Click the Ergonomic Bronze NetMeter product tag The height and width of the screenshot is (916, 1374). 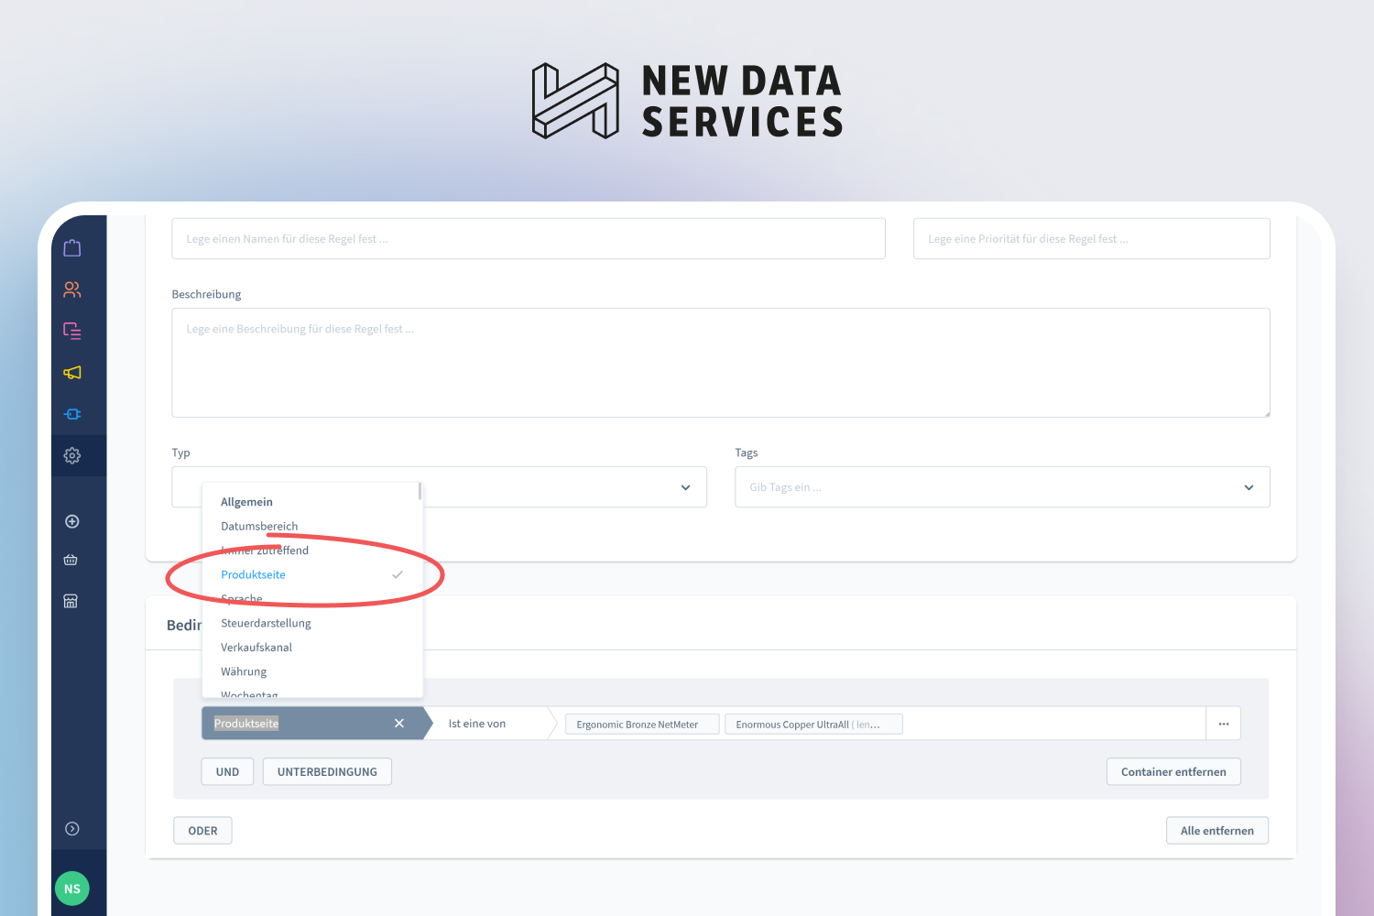[642, 725]
